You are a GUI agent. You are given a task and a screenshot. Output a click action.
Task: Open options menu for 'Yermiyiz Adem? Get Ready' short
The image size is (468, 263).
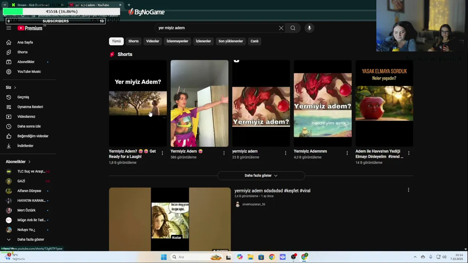[162, 153]
